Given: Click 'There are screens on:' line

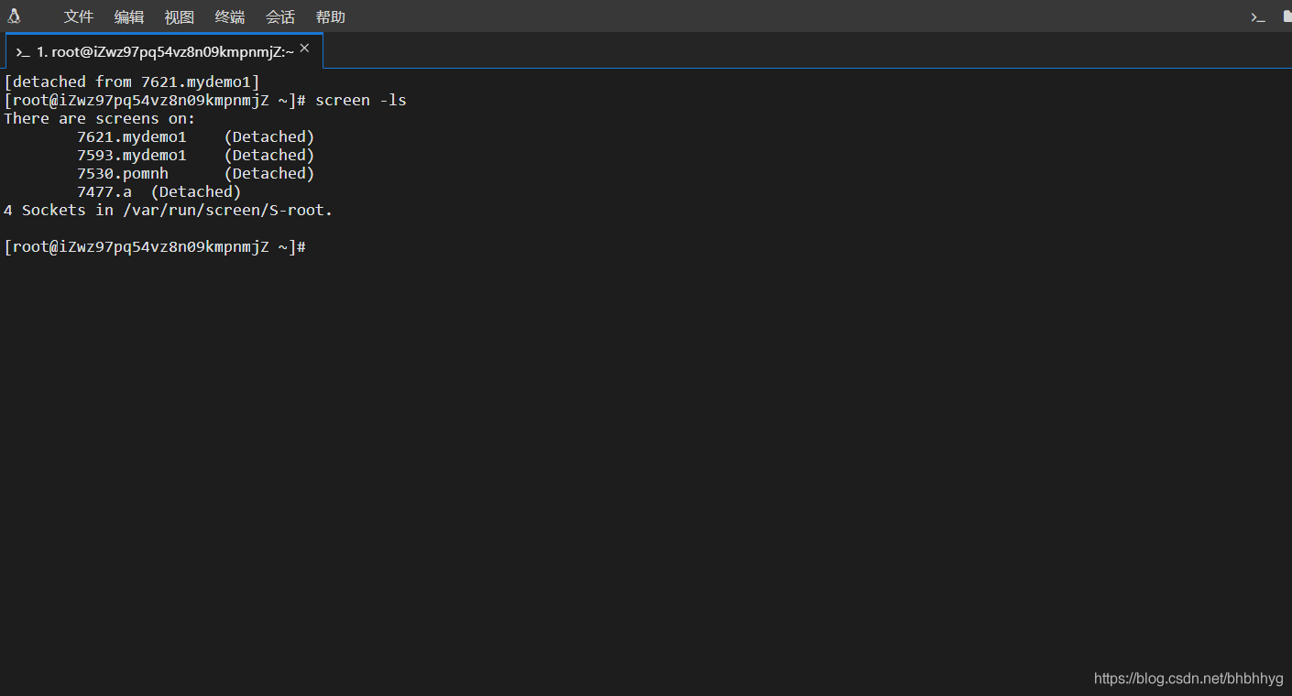Looking at the screenshot, I should coord(100,118).
